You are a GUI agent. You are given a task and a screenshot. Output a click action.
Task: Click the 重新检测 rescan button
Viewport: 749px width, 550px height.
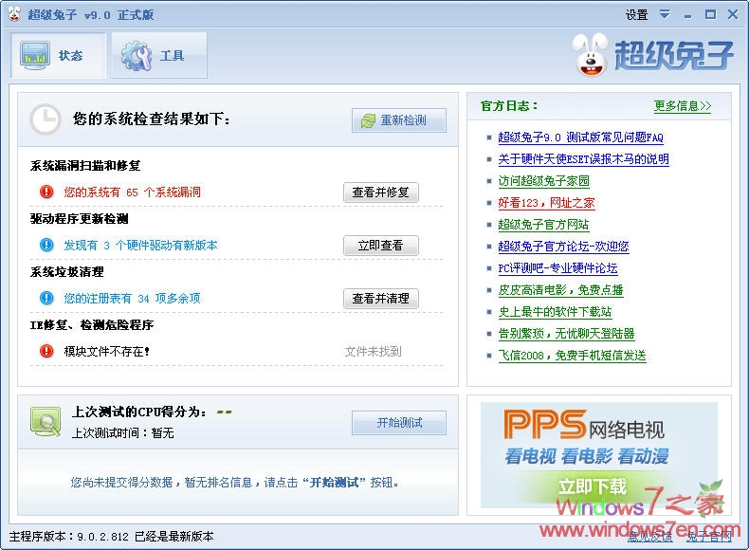399,120
